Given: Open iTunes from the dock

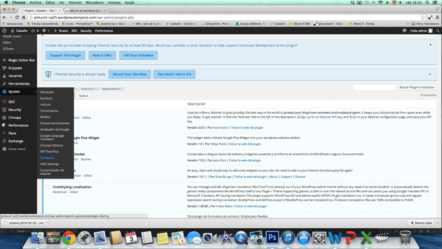Looking at the screenshot, I should pyautogui.click(x=288, y=238).
